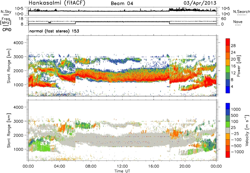250x173 pixels.
Task: Click the '-500' velocity colorbar label
Action: pos(236,146)
